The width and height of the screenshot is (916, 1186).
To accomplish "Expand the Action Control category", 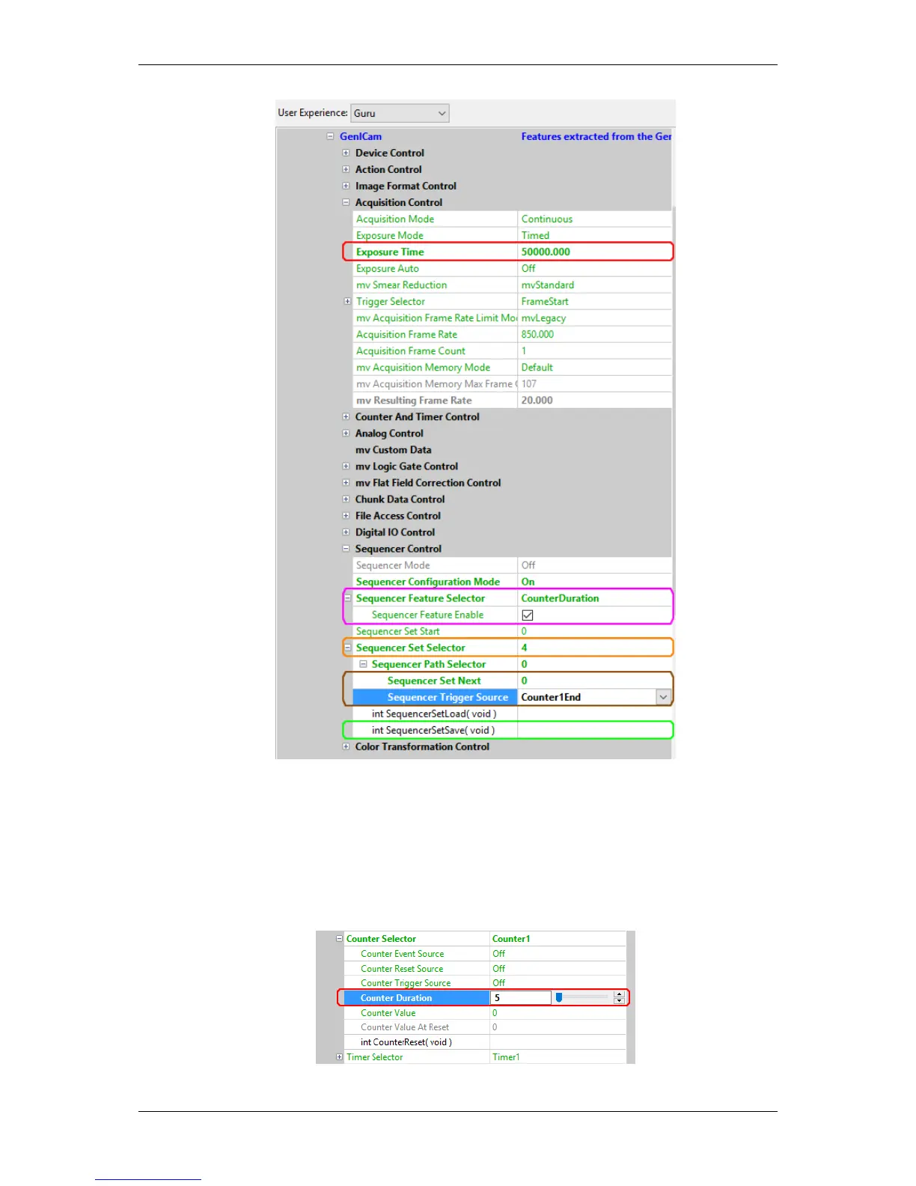I will 346,169.
